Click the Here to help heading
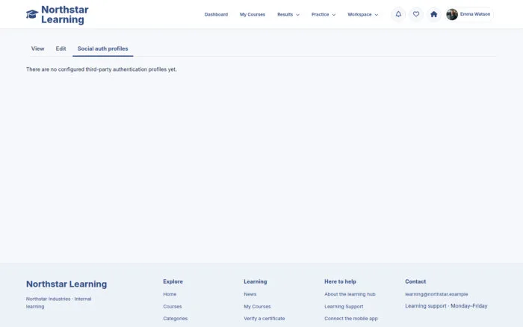 (340, 281)
